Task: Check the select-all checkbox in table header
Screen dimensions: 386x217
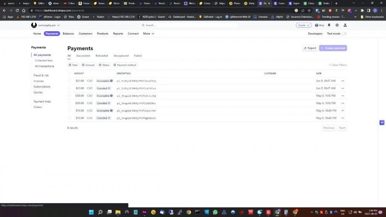Action: (69, 73)
